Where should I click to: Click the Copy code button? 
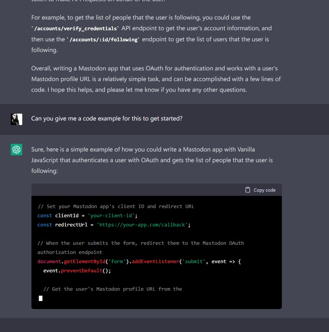pyautogui.click(x=260, y=190)
